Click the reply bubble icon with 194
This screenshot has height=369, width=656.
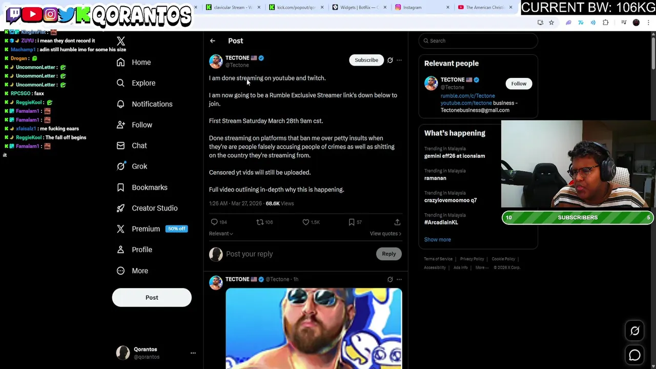[x=214, y=222]
